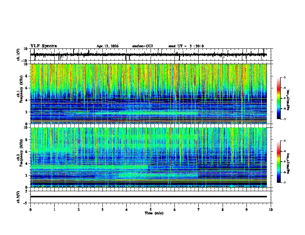Click time axis tick label "6"

point(174,210)
